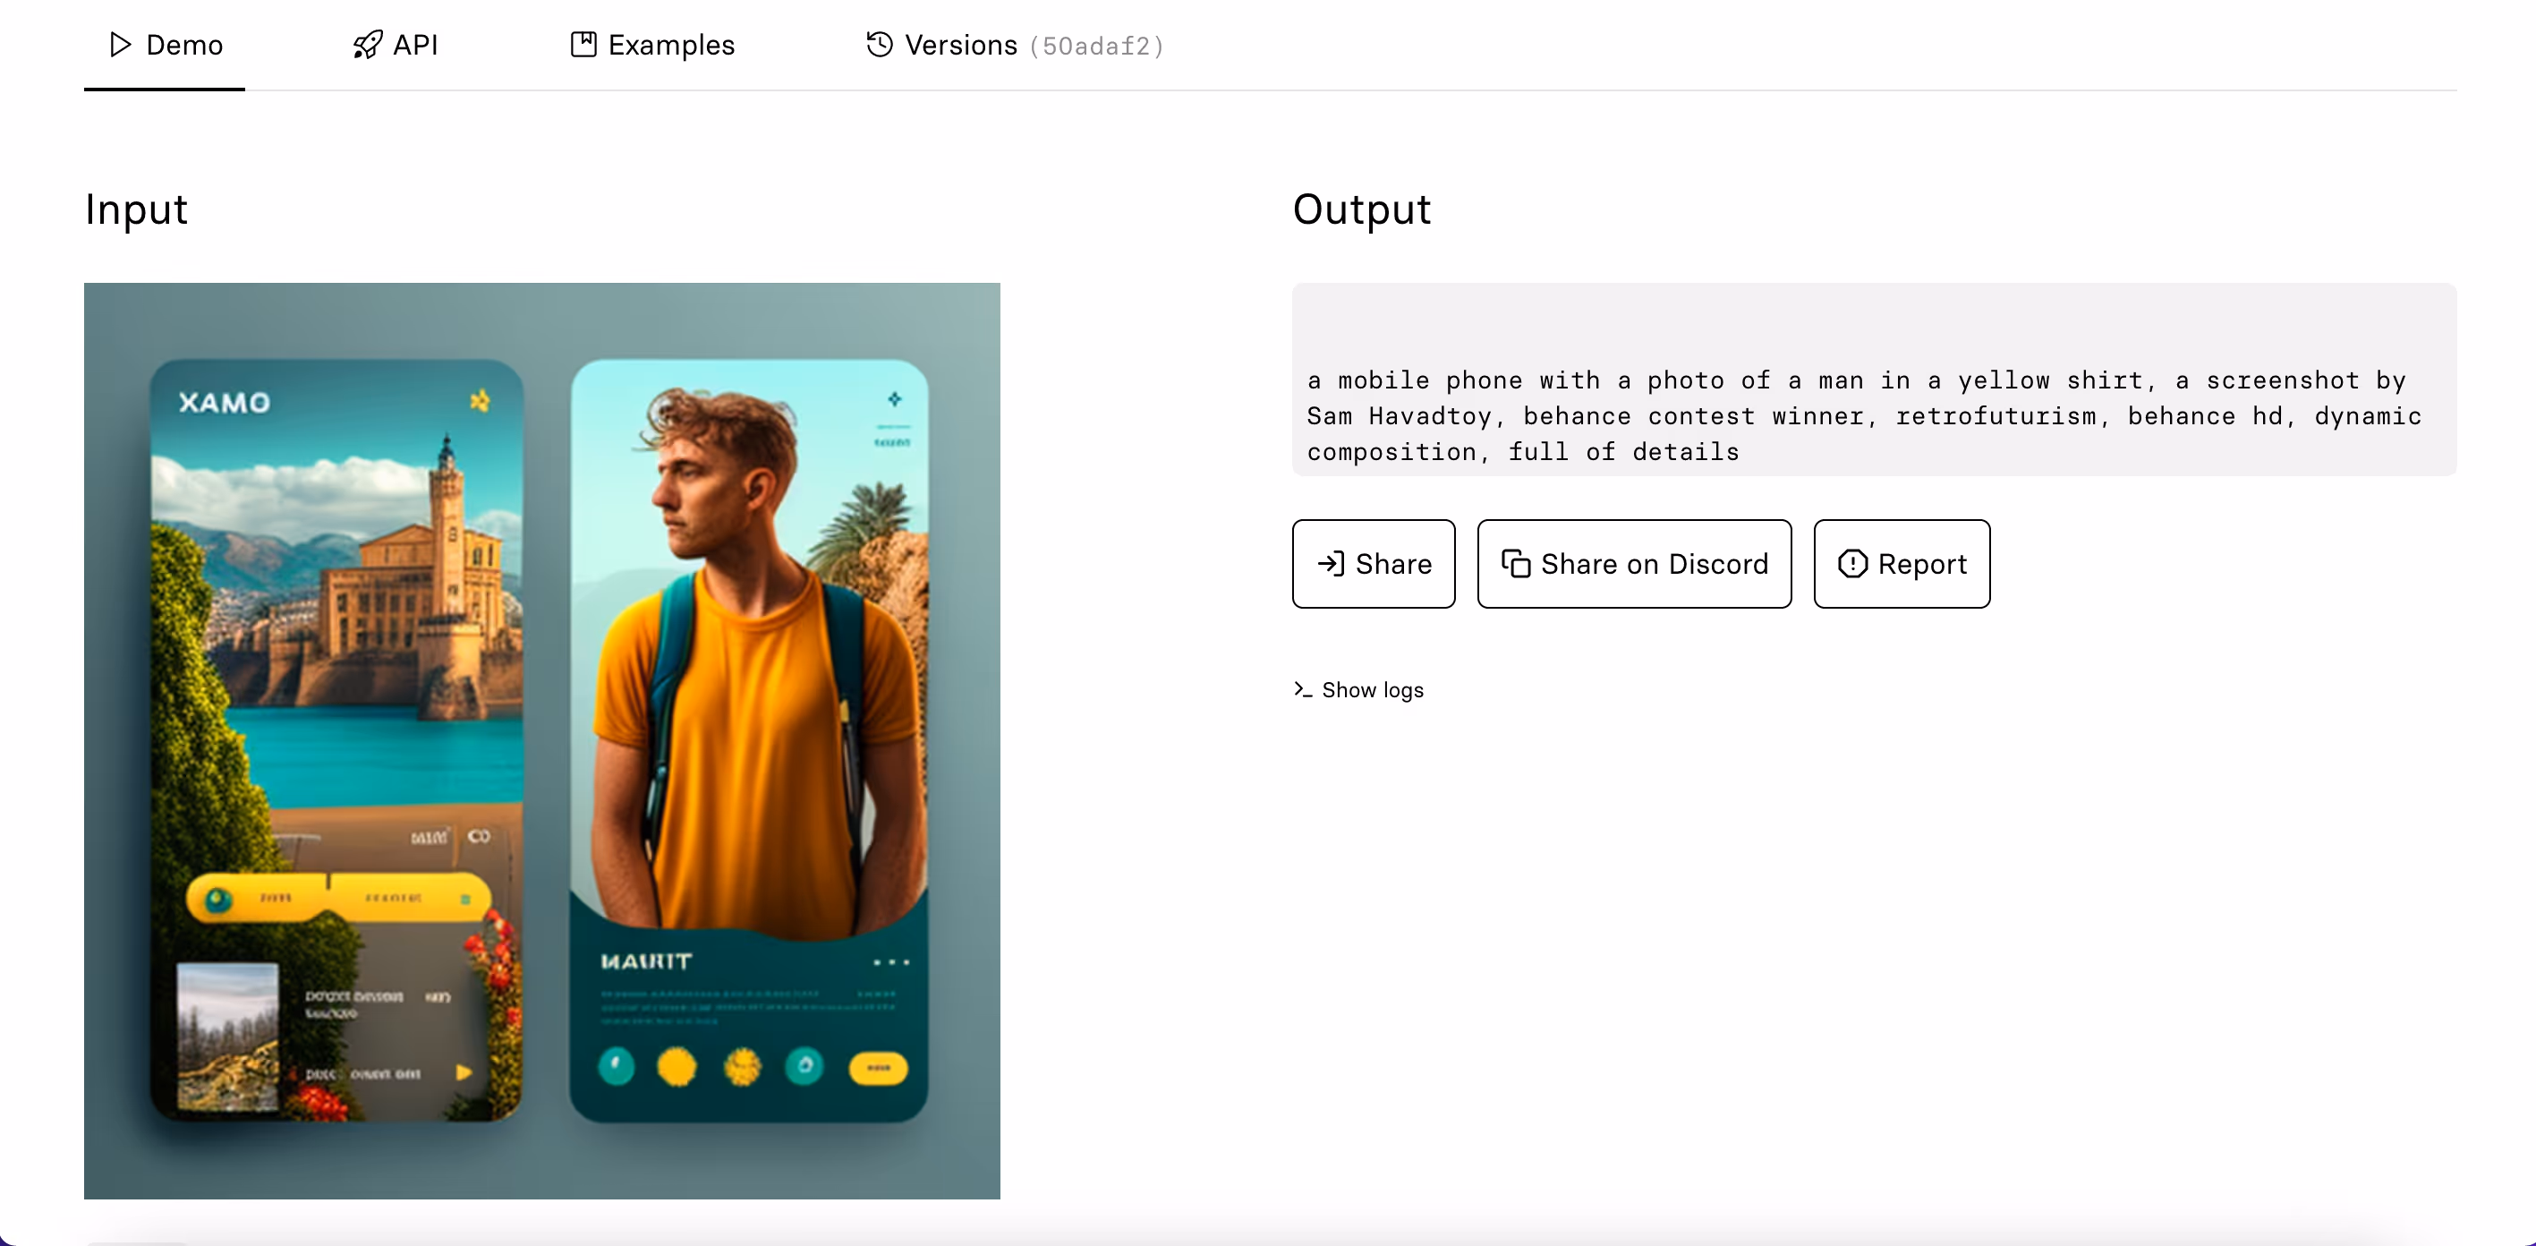Open the API tab

point(395,46)
